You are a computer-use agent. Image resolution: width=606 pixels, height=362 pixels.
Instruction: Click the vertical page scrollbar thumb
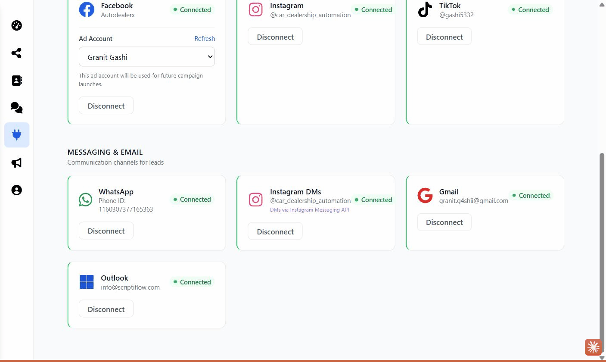[x=602, y=253]
